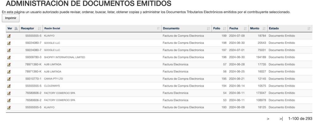Jump to last page with >| control
Viewport: 315px width, 123px height.
click(x=281, y=119)
